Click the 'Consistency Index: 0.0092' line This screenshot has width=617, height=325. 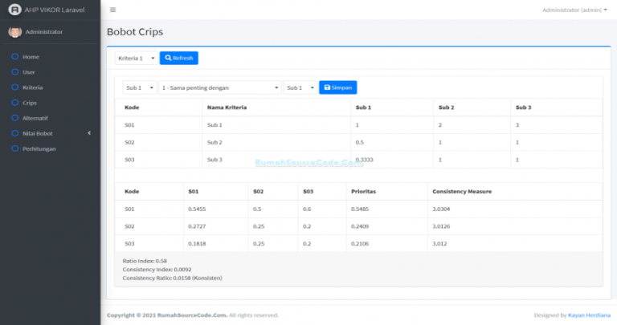point(157,270)
